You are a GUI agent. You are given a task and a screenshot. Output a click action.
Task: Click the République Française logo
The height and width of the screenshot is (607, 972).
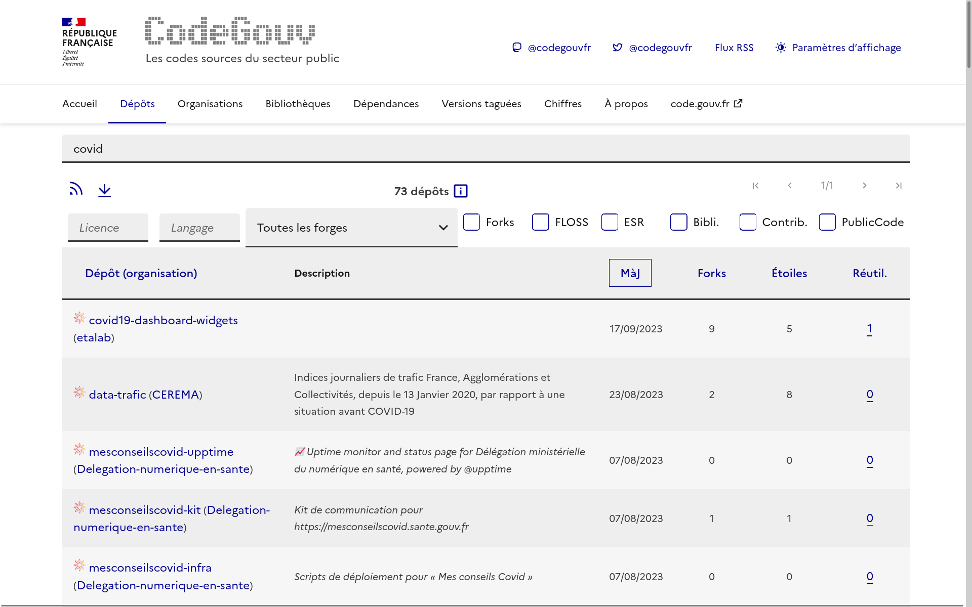pyautogui.click(x=89, y=42)
